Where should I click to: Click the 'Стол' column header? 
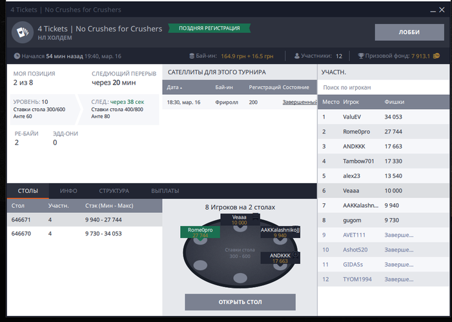[x=18, y=206]
